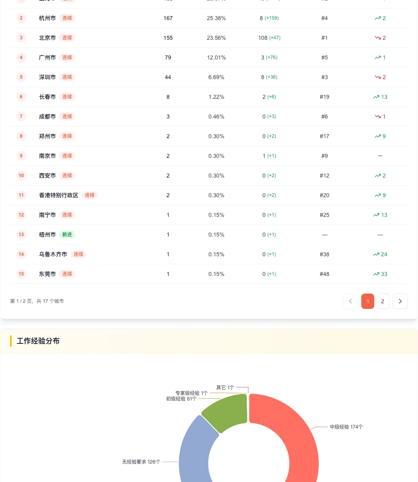The image size is (418, 482).
Task: Click the rank number circle for 成都市
Action: pos(21,116)
